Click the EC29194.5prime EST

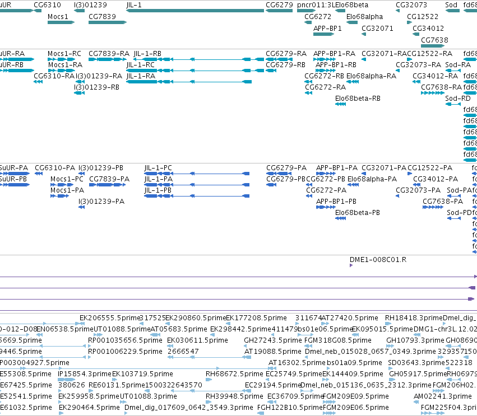(x=247, y=391)
